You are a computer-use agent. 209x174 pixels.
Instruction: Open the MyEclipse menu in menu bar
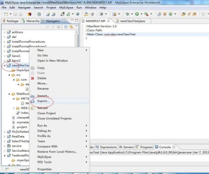[x=66, y=7]
